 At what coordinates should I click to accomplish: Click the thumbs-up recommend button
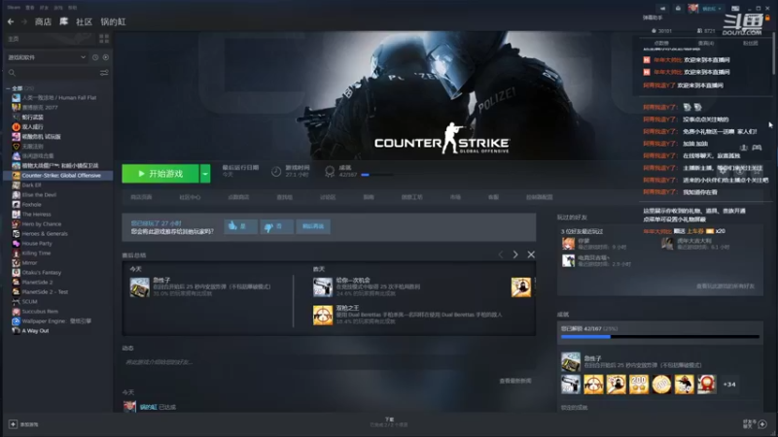(x=240, y=226)
